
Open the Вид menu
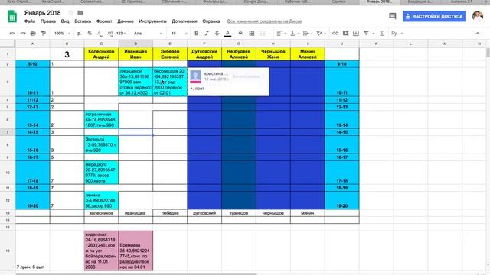point(65,21)
